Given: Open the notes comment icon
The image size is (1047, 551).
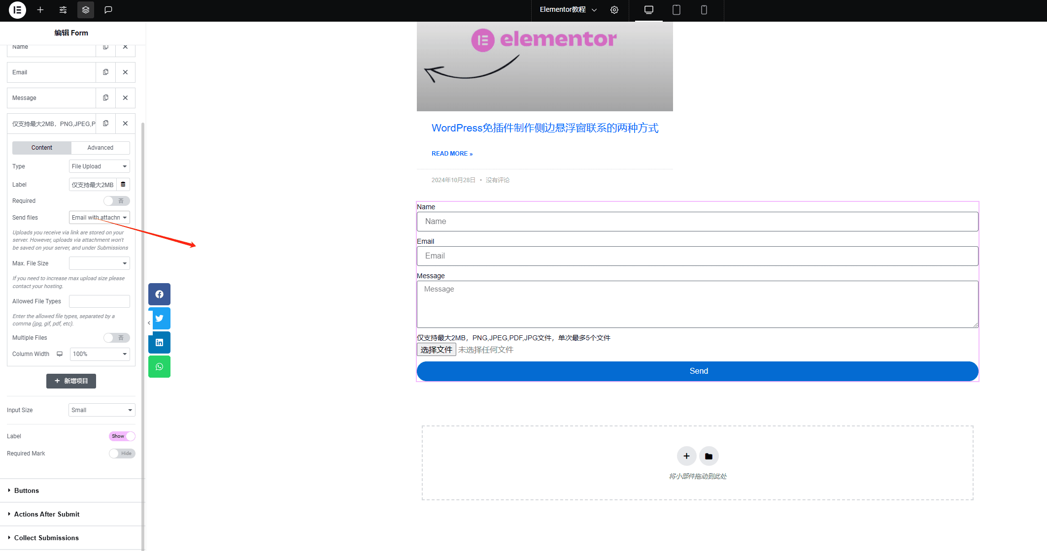Looking at the screenshot, I should (108, 10).
